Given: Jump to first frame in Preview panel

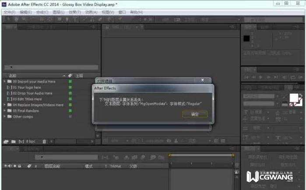Looking at the screenshot, I should click(246, 77).
